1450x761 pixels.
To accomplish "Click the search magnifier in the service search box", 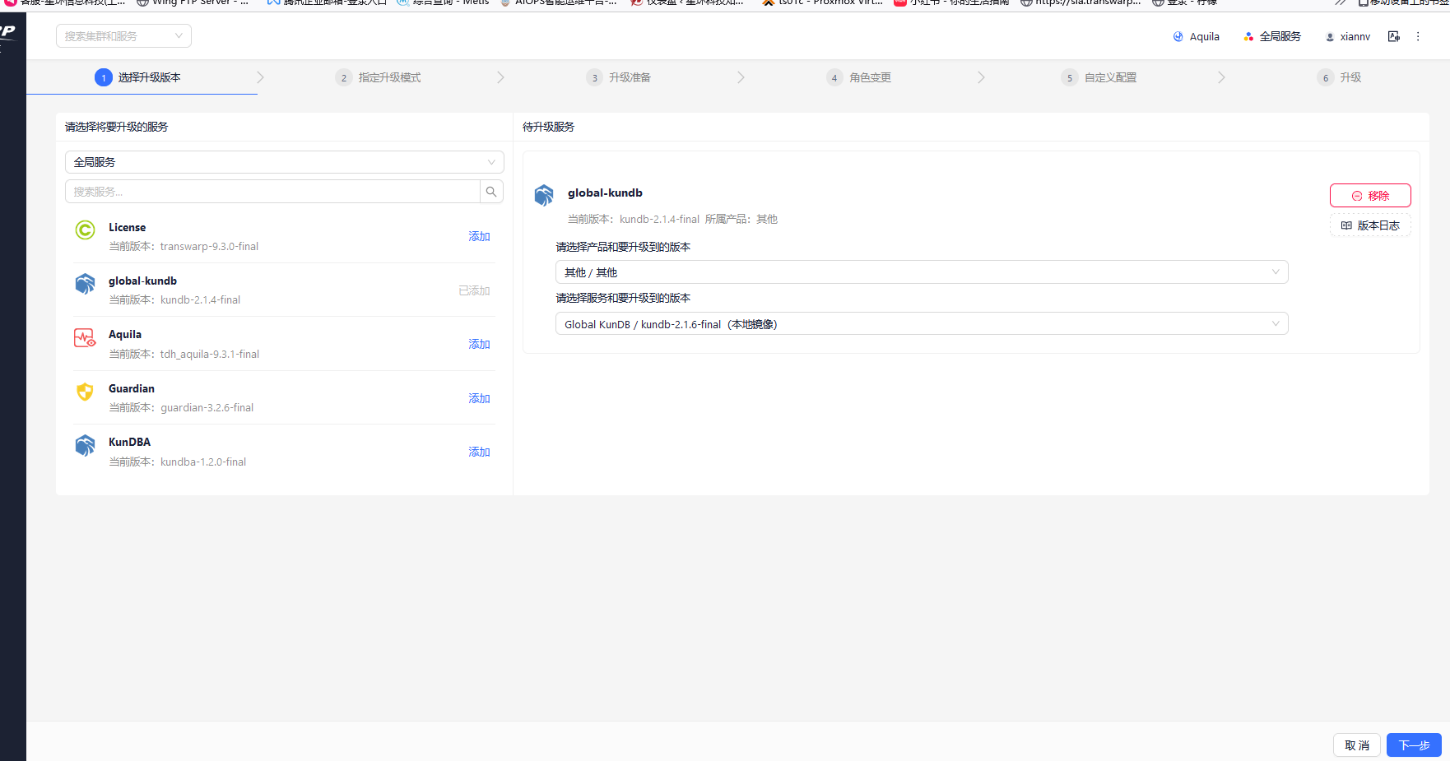I will (x=491, y=191).
